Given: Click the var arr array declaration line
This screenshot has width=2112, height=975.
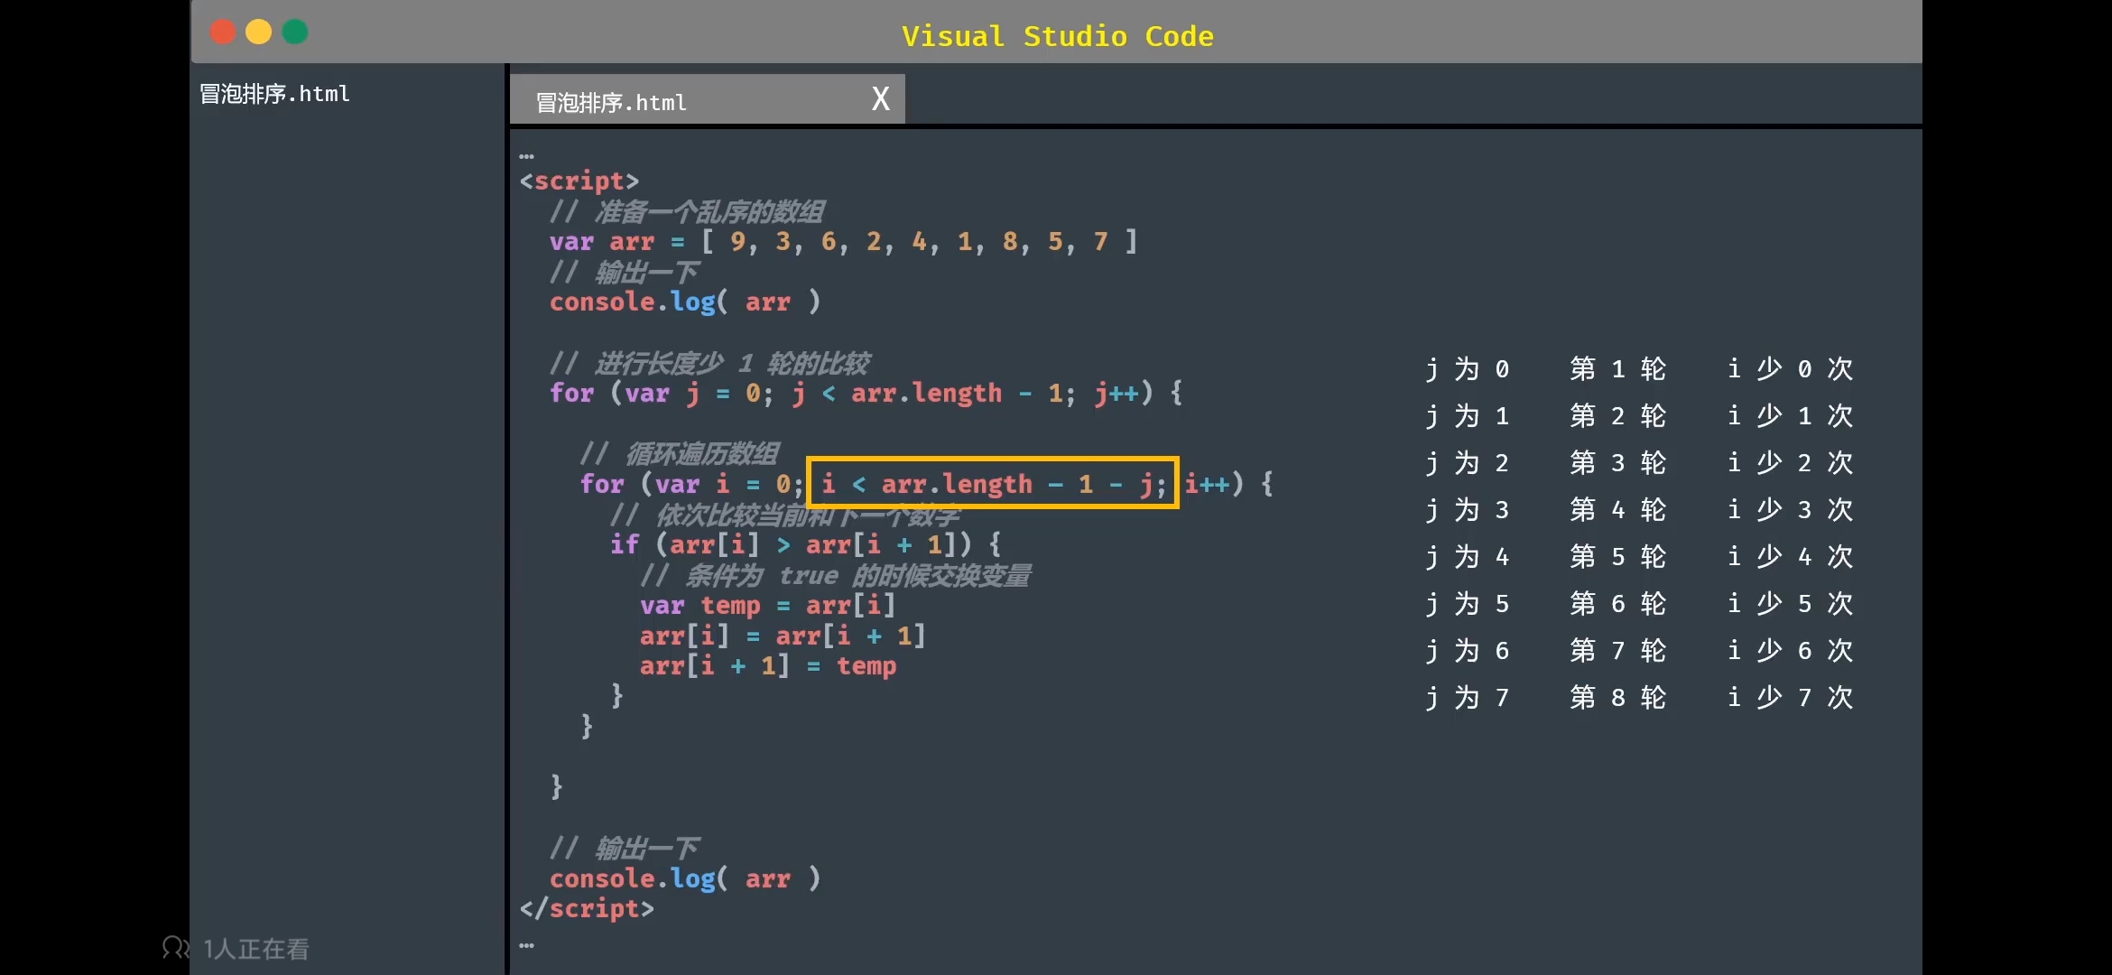Looking at the screenshot, I should [842, 242].
